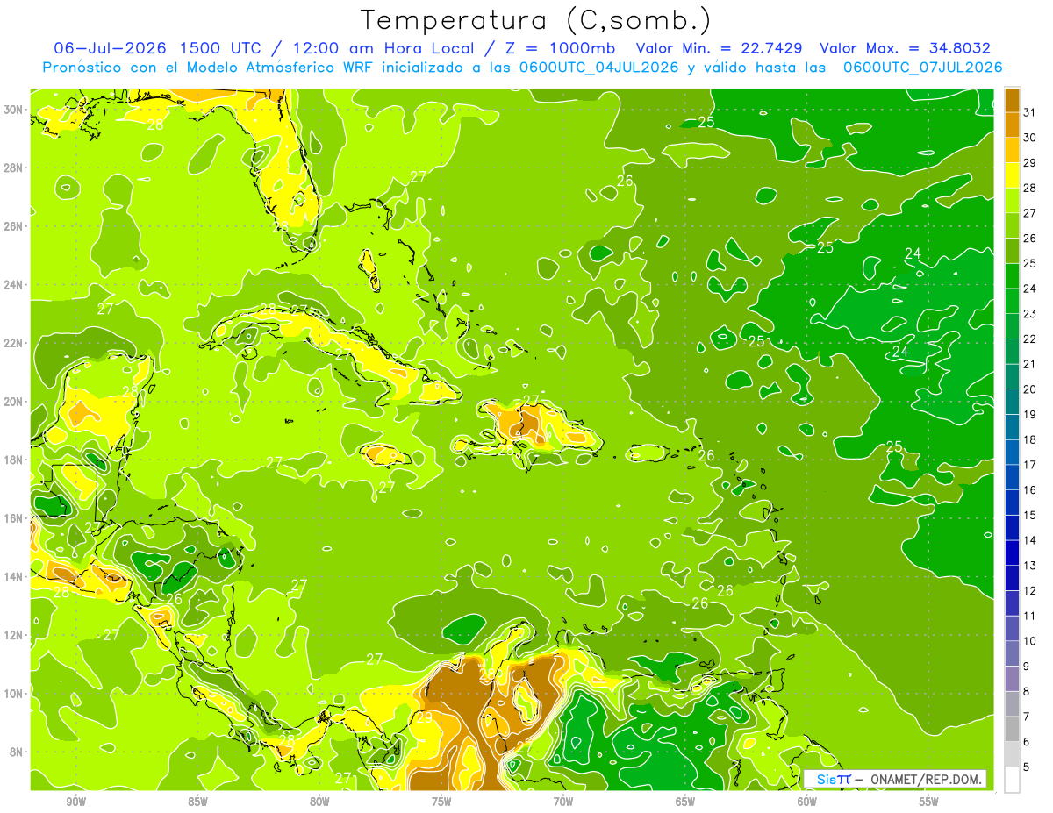This screenshot has width=1053, height=813.
Task: Click the "12N" latitude axis label
Action: point(15,635)
